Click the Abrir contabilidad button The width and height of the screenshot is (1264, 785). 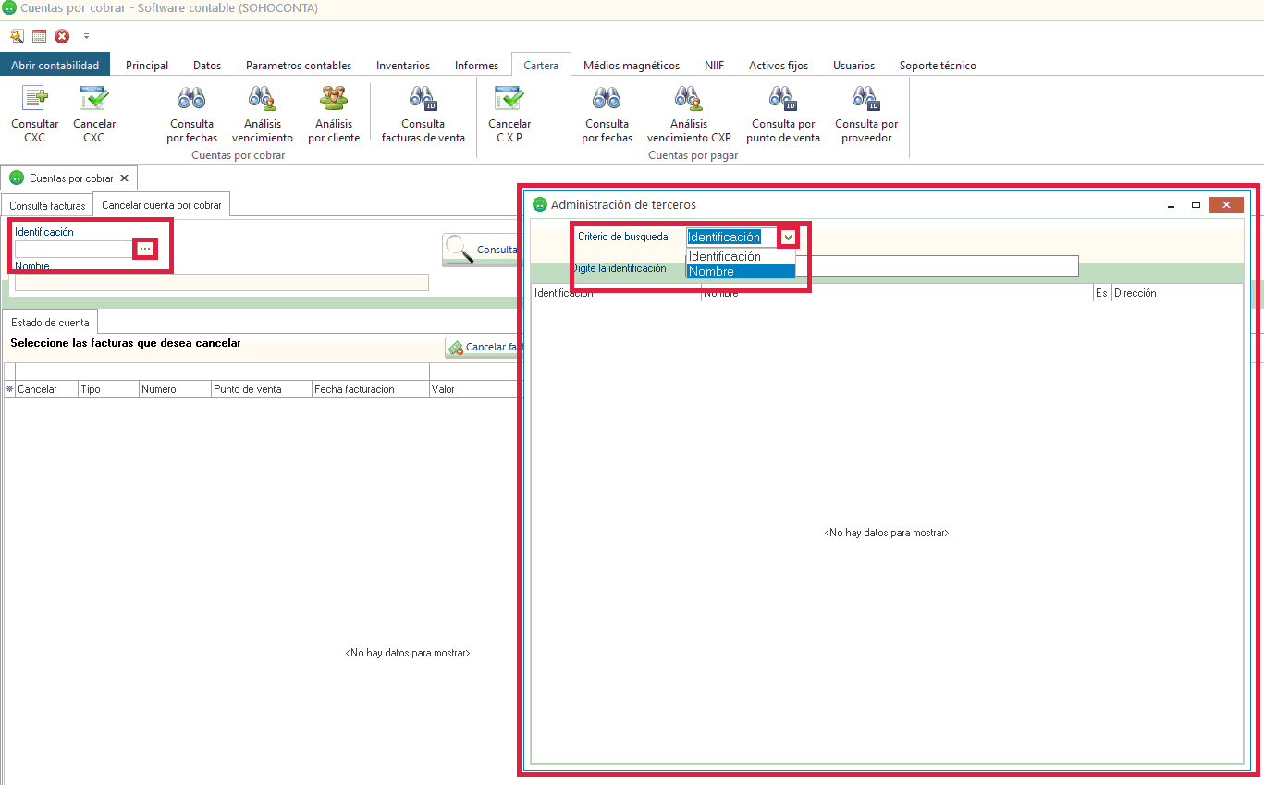(55, 66)
